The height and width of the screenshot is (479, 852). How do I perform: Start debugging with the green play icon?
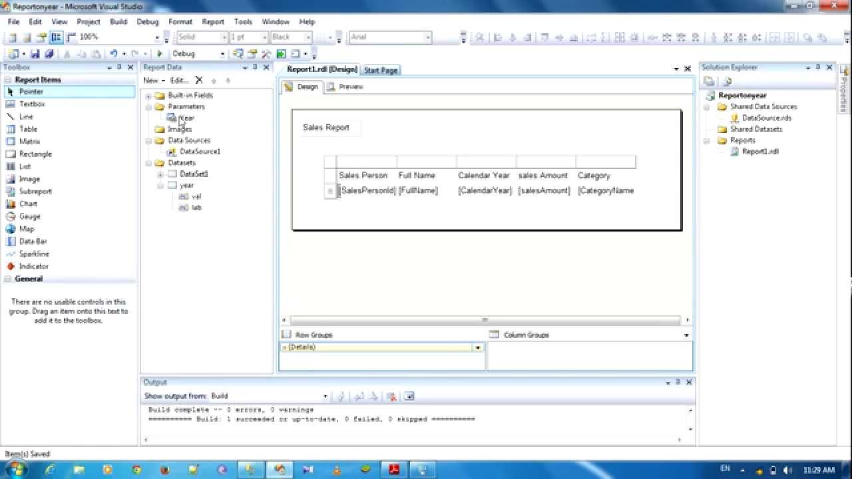(x=160, y=54)
